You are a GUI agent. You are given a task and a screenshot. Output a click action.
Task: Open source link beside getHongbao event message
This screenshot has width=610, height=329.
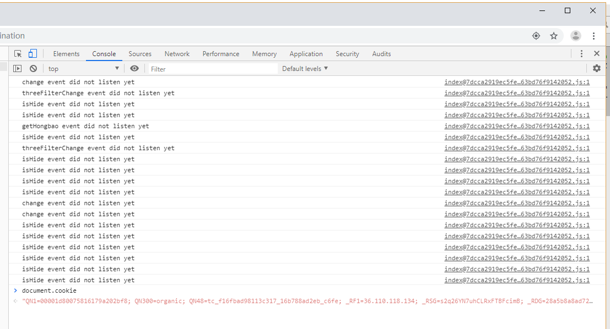click(517, 126)
